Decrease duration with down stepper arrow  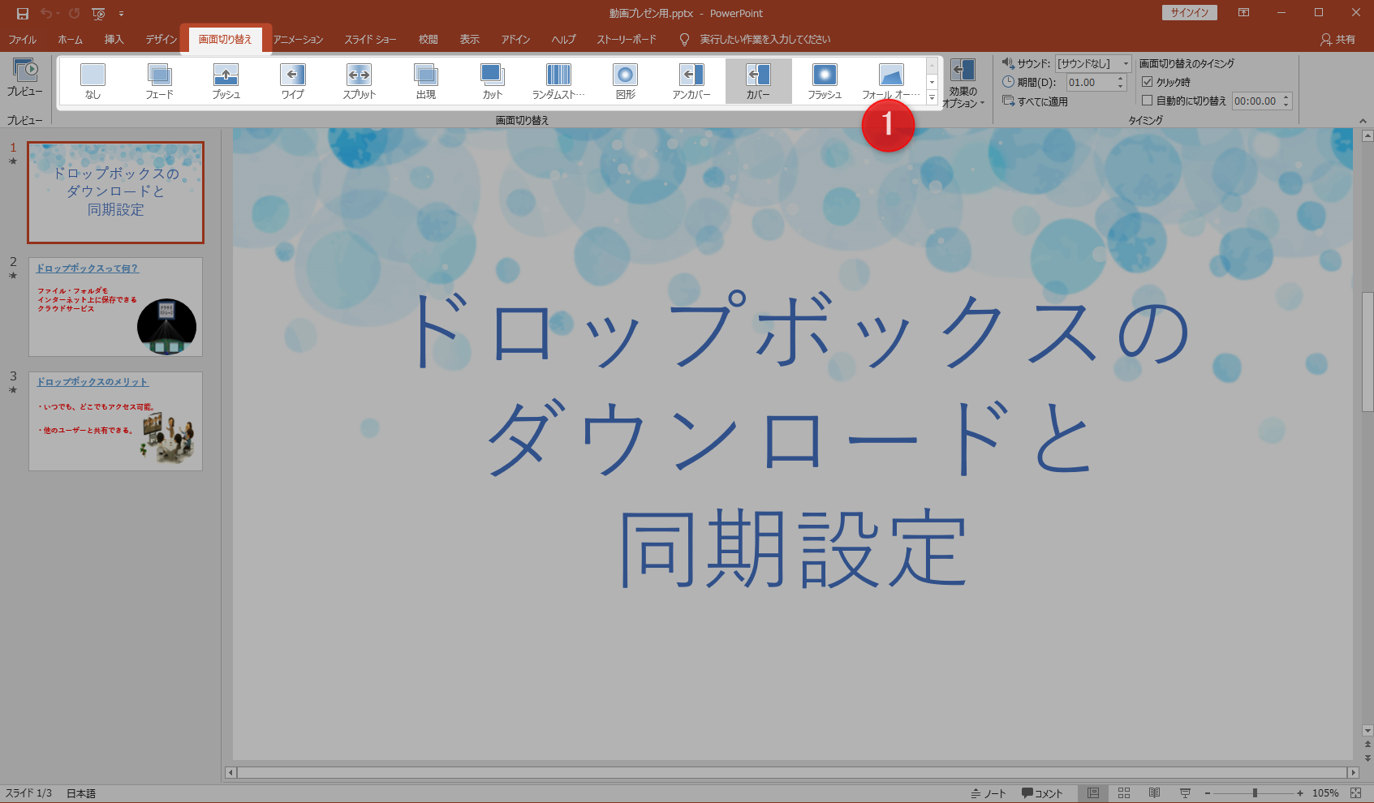(1121, 87)
